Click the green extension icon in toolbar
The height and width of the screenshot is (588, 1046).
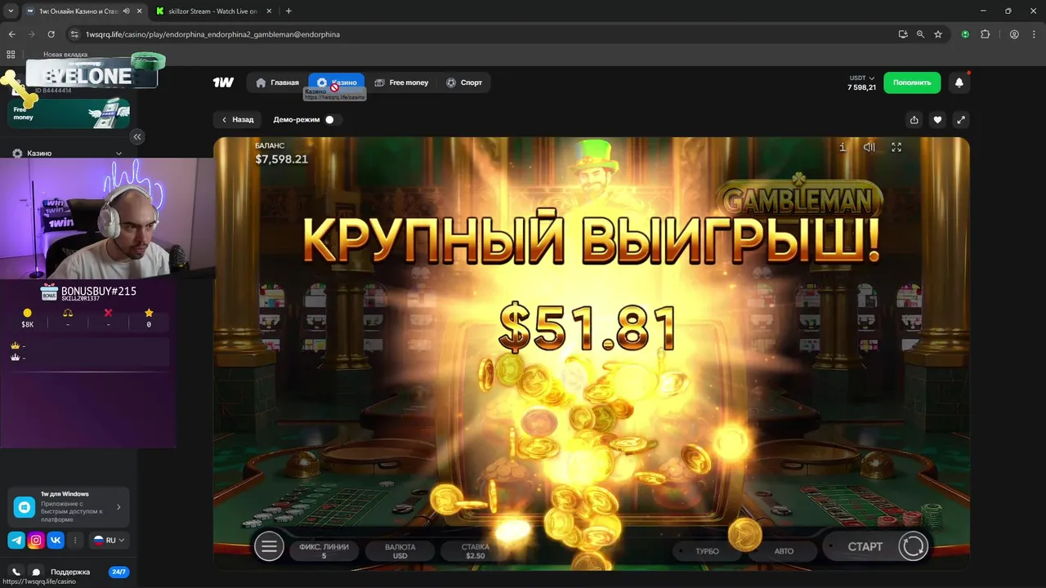[965, 34]
